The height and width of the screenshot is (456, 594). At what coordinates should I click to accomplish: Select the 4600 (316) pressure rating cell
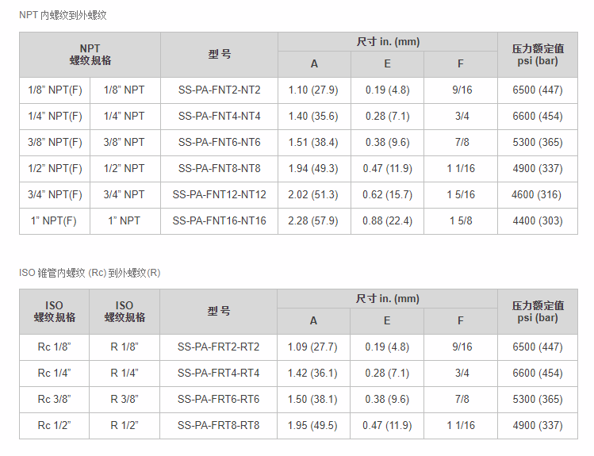(x=537, y=195)
